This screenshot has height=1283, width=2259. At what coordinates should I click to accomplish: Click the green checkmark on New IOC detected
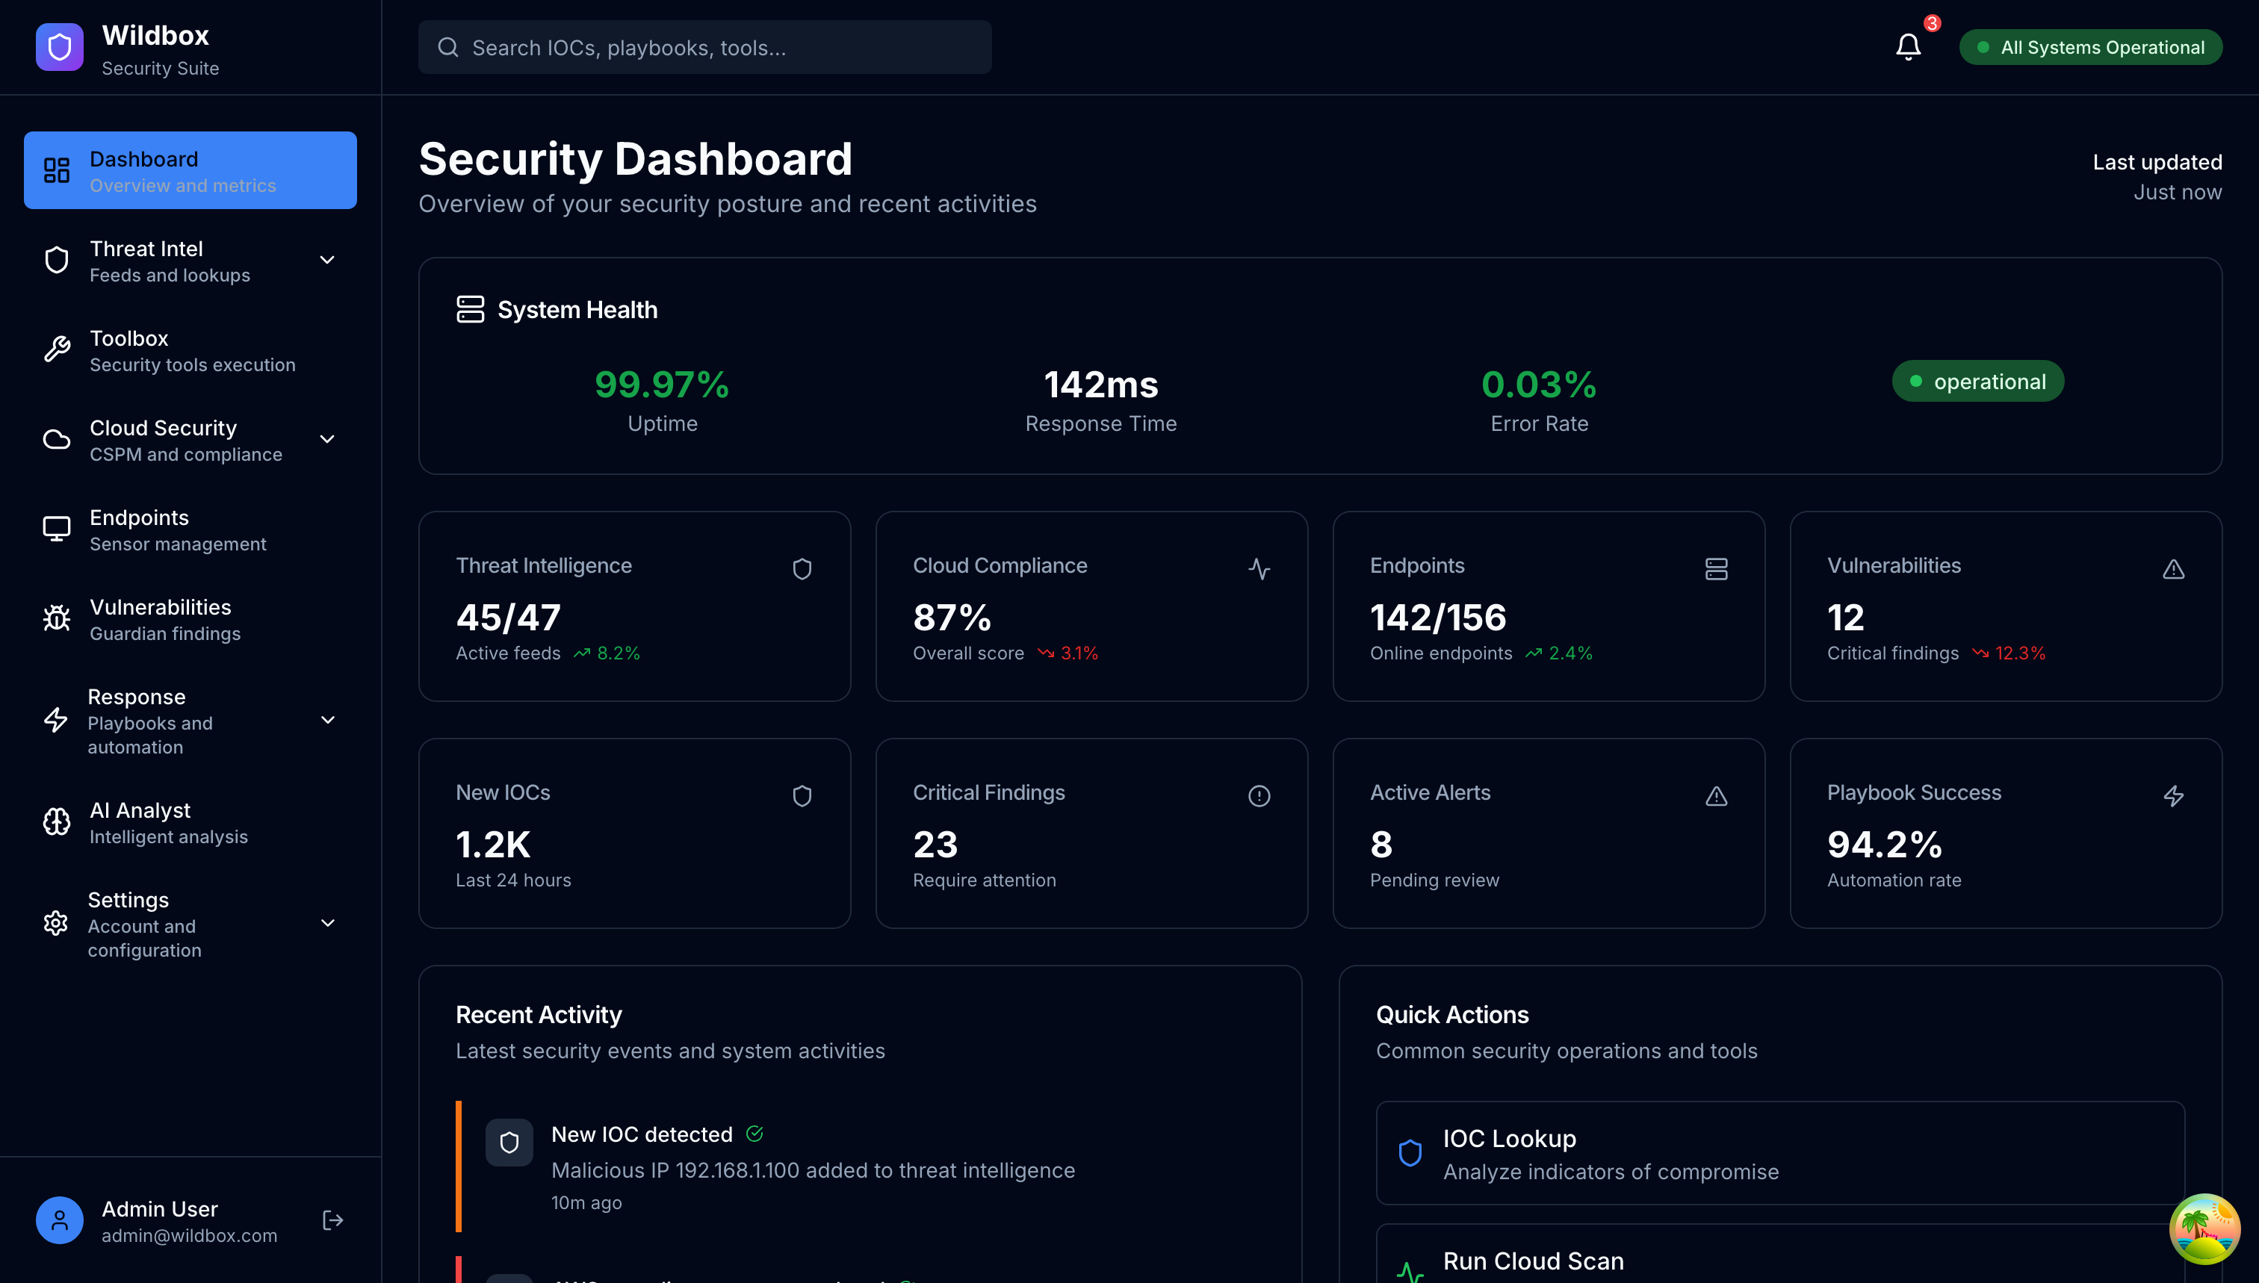755,1134
